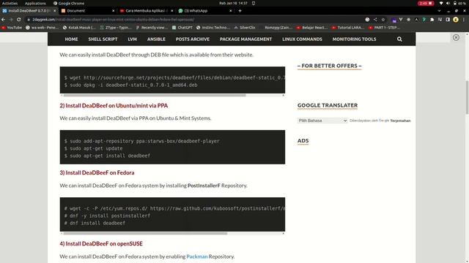Click the Terjemahan link beside Google
Screen dimensions: 469x263
400,121
